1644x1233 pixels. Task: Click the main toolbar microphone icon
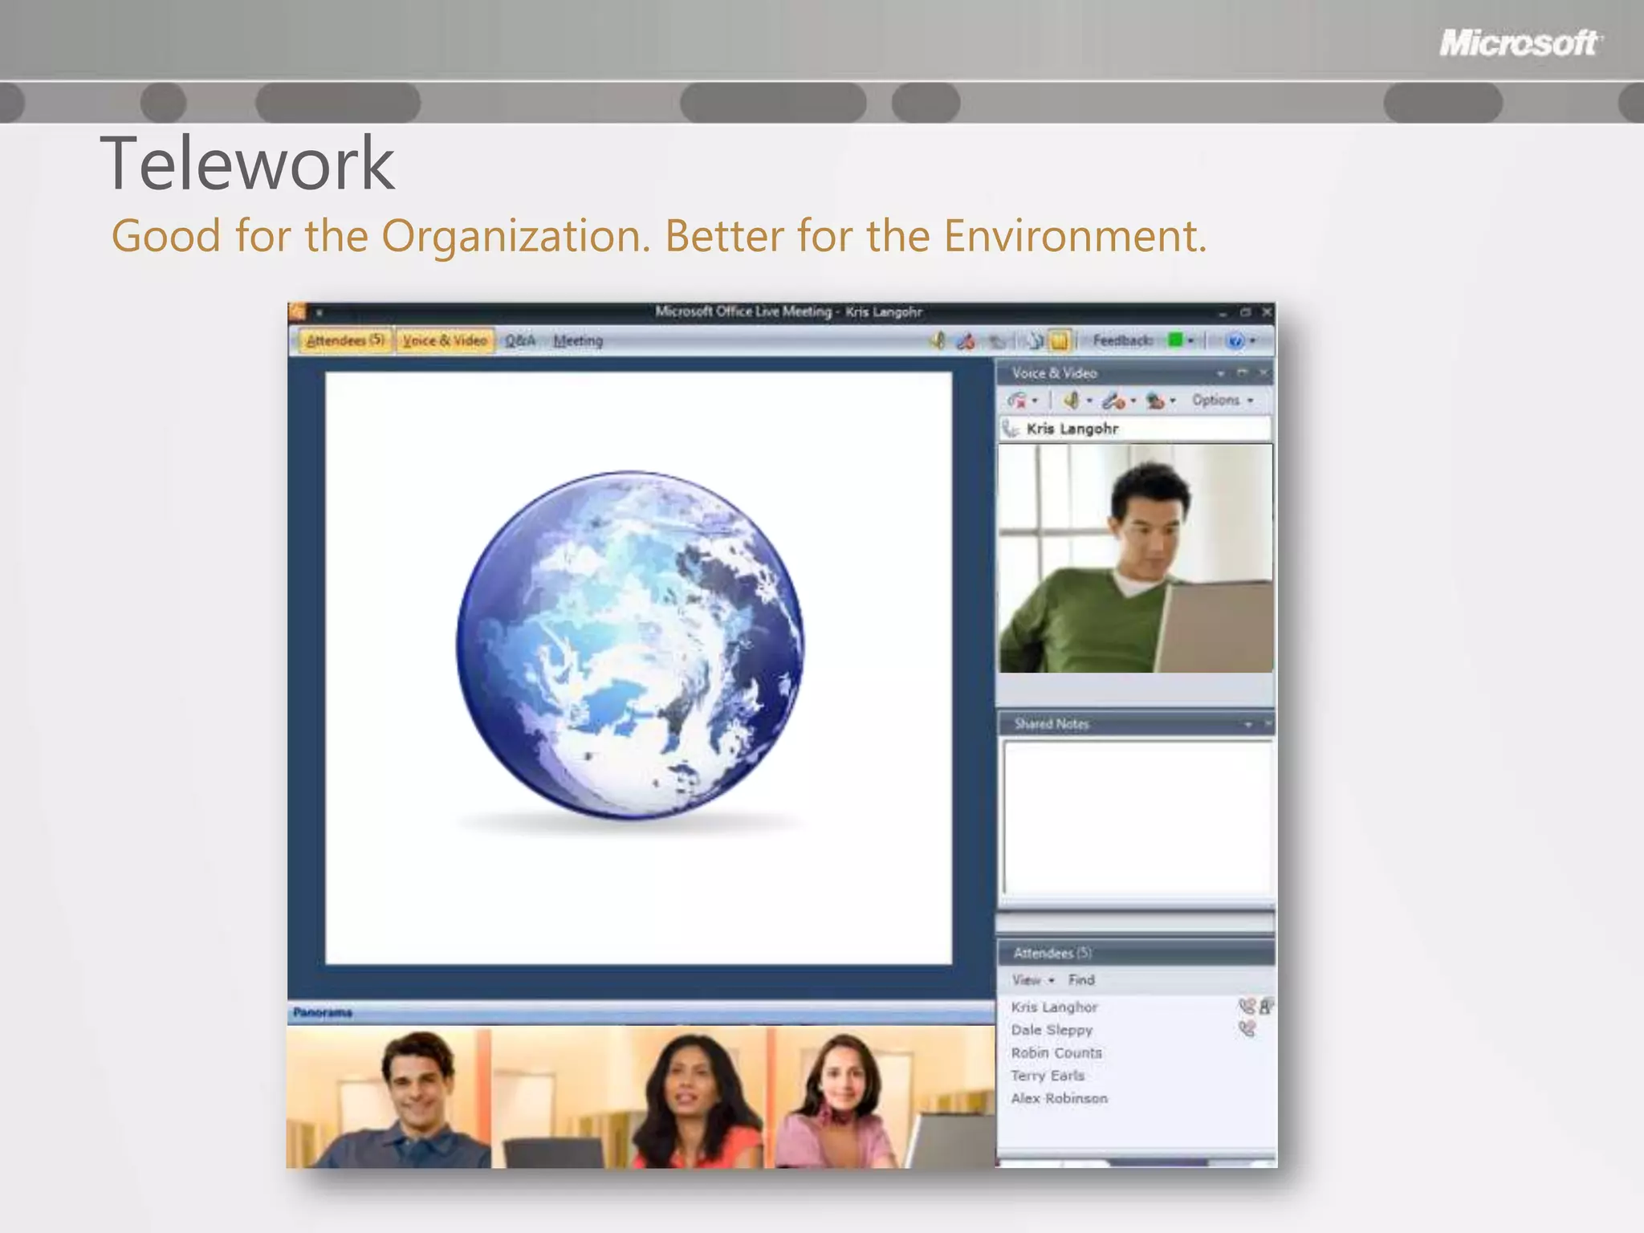(966, 341)
